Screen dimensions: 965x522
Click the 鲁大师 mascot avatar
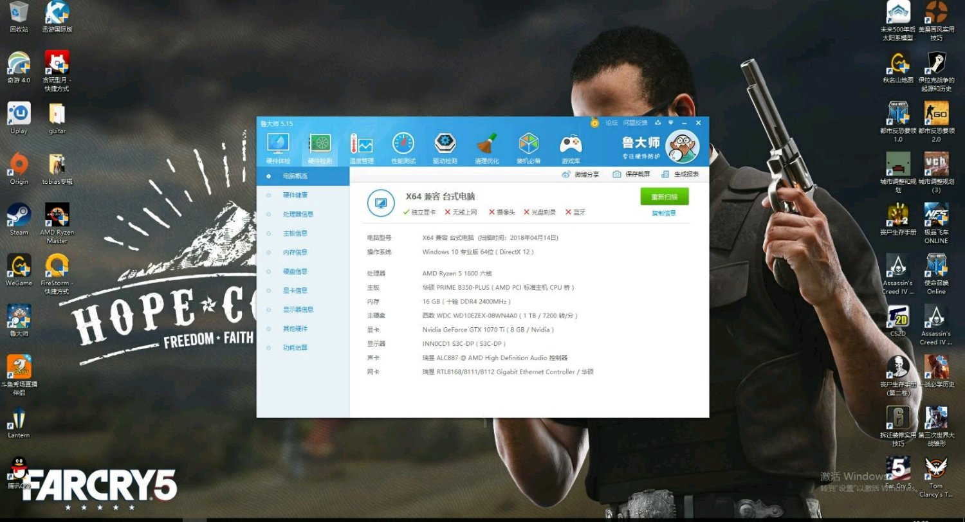[683, 147]
